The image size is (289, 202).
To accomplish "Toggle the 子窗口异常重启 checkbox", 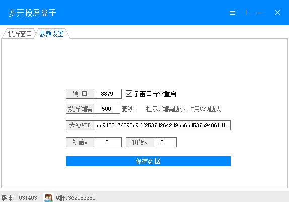I will 129,94.
